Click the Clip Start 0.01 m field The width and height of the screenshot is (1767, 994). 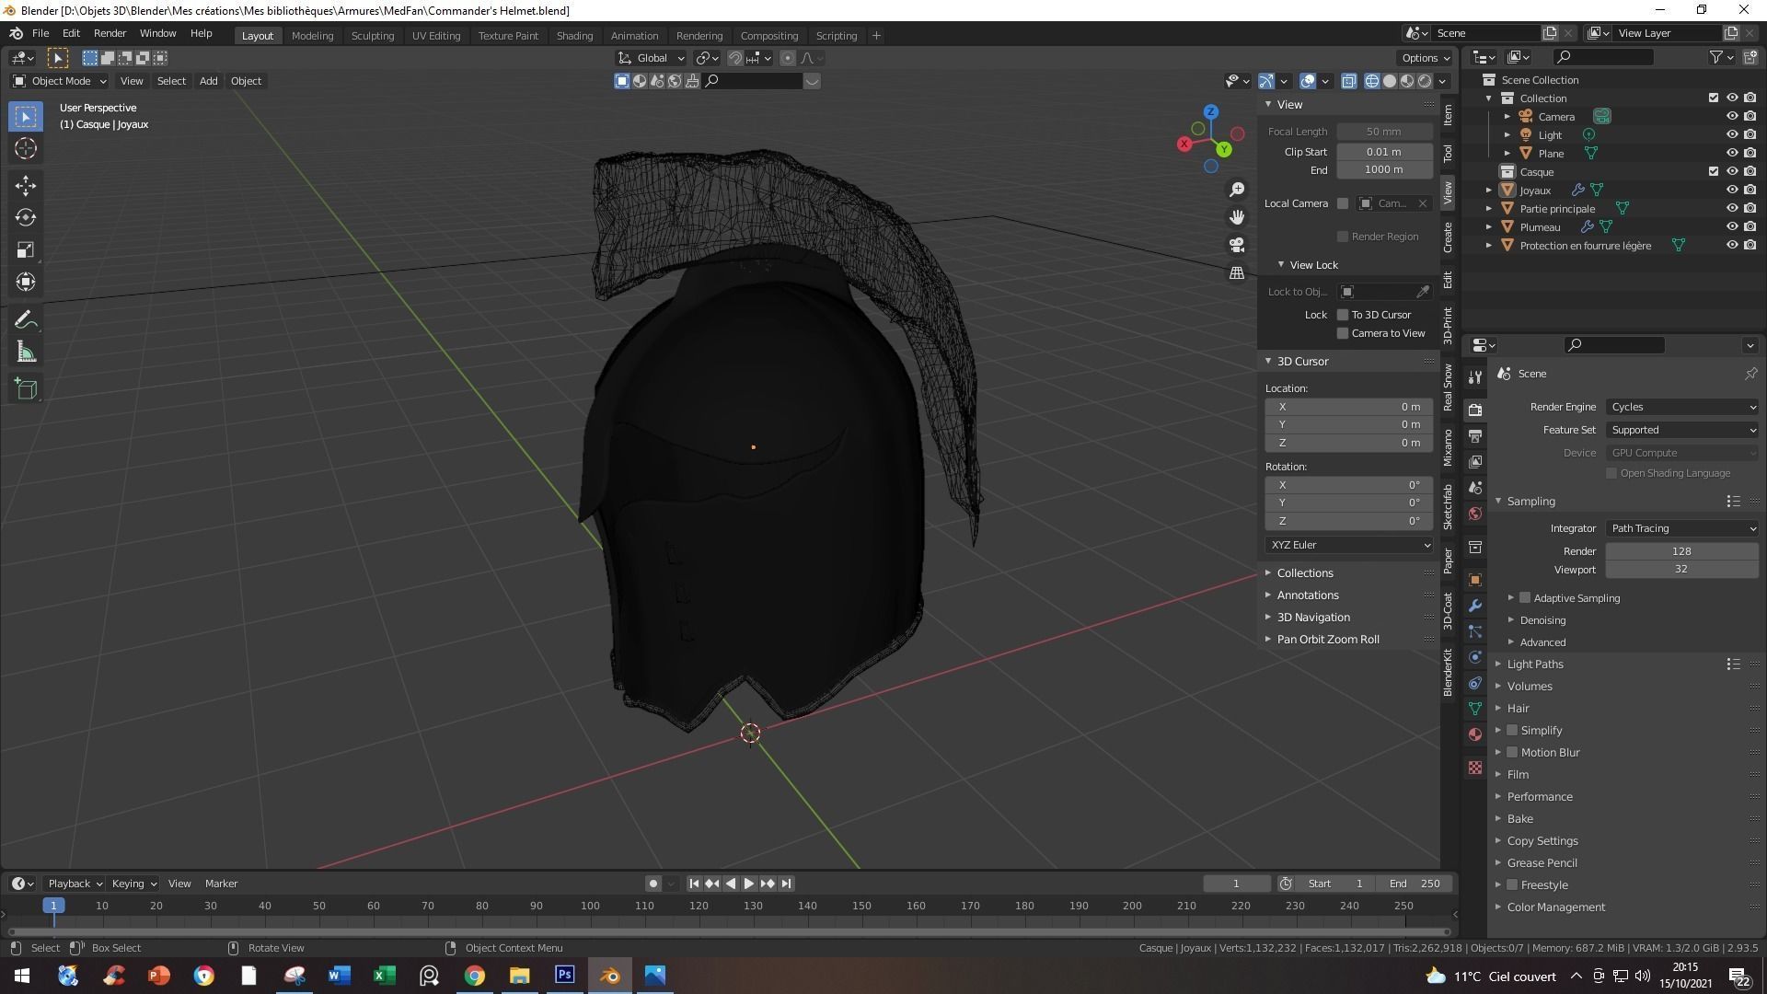1384,152
